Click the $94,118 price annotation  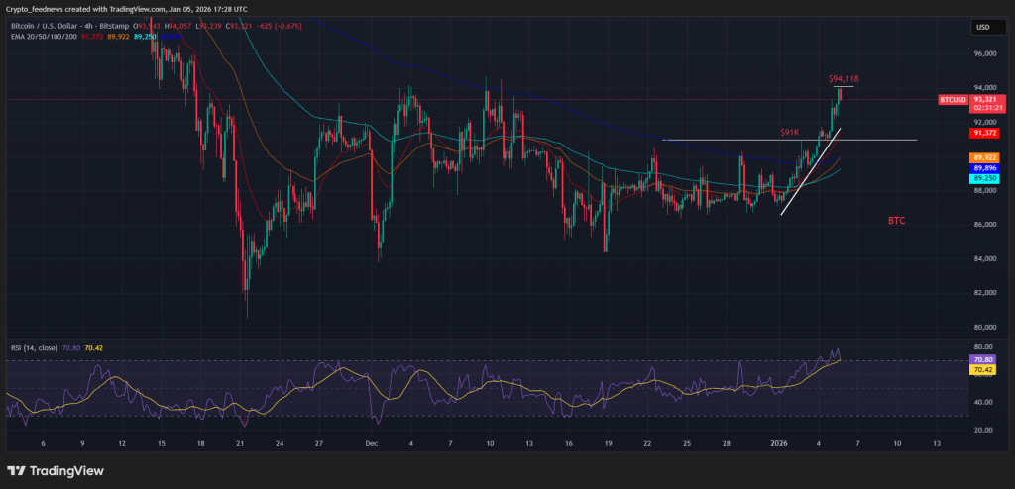pos(844,78)
